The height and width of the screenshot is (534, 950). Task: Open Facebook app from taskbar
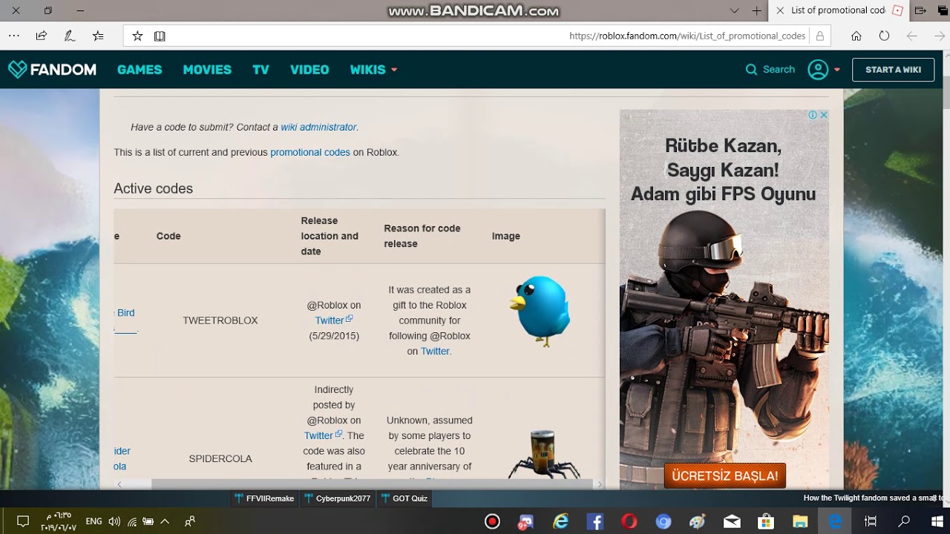(594, 521)
